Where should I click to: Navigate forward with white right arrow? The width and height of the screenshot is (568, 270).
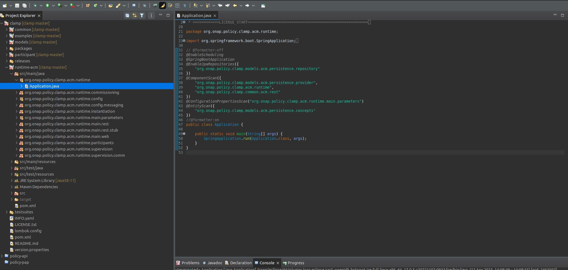click(x=247, y=5)
